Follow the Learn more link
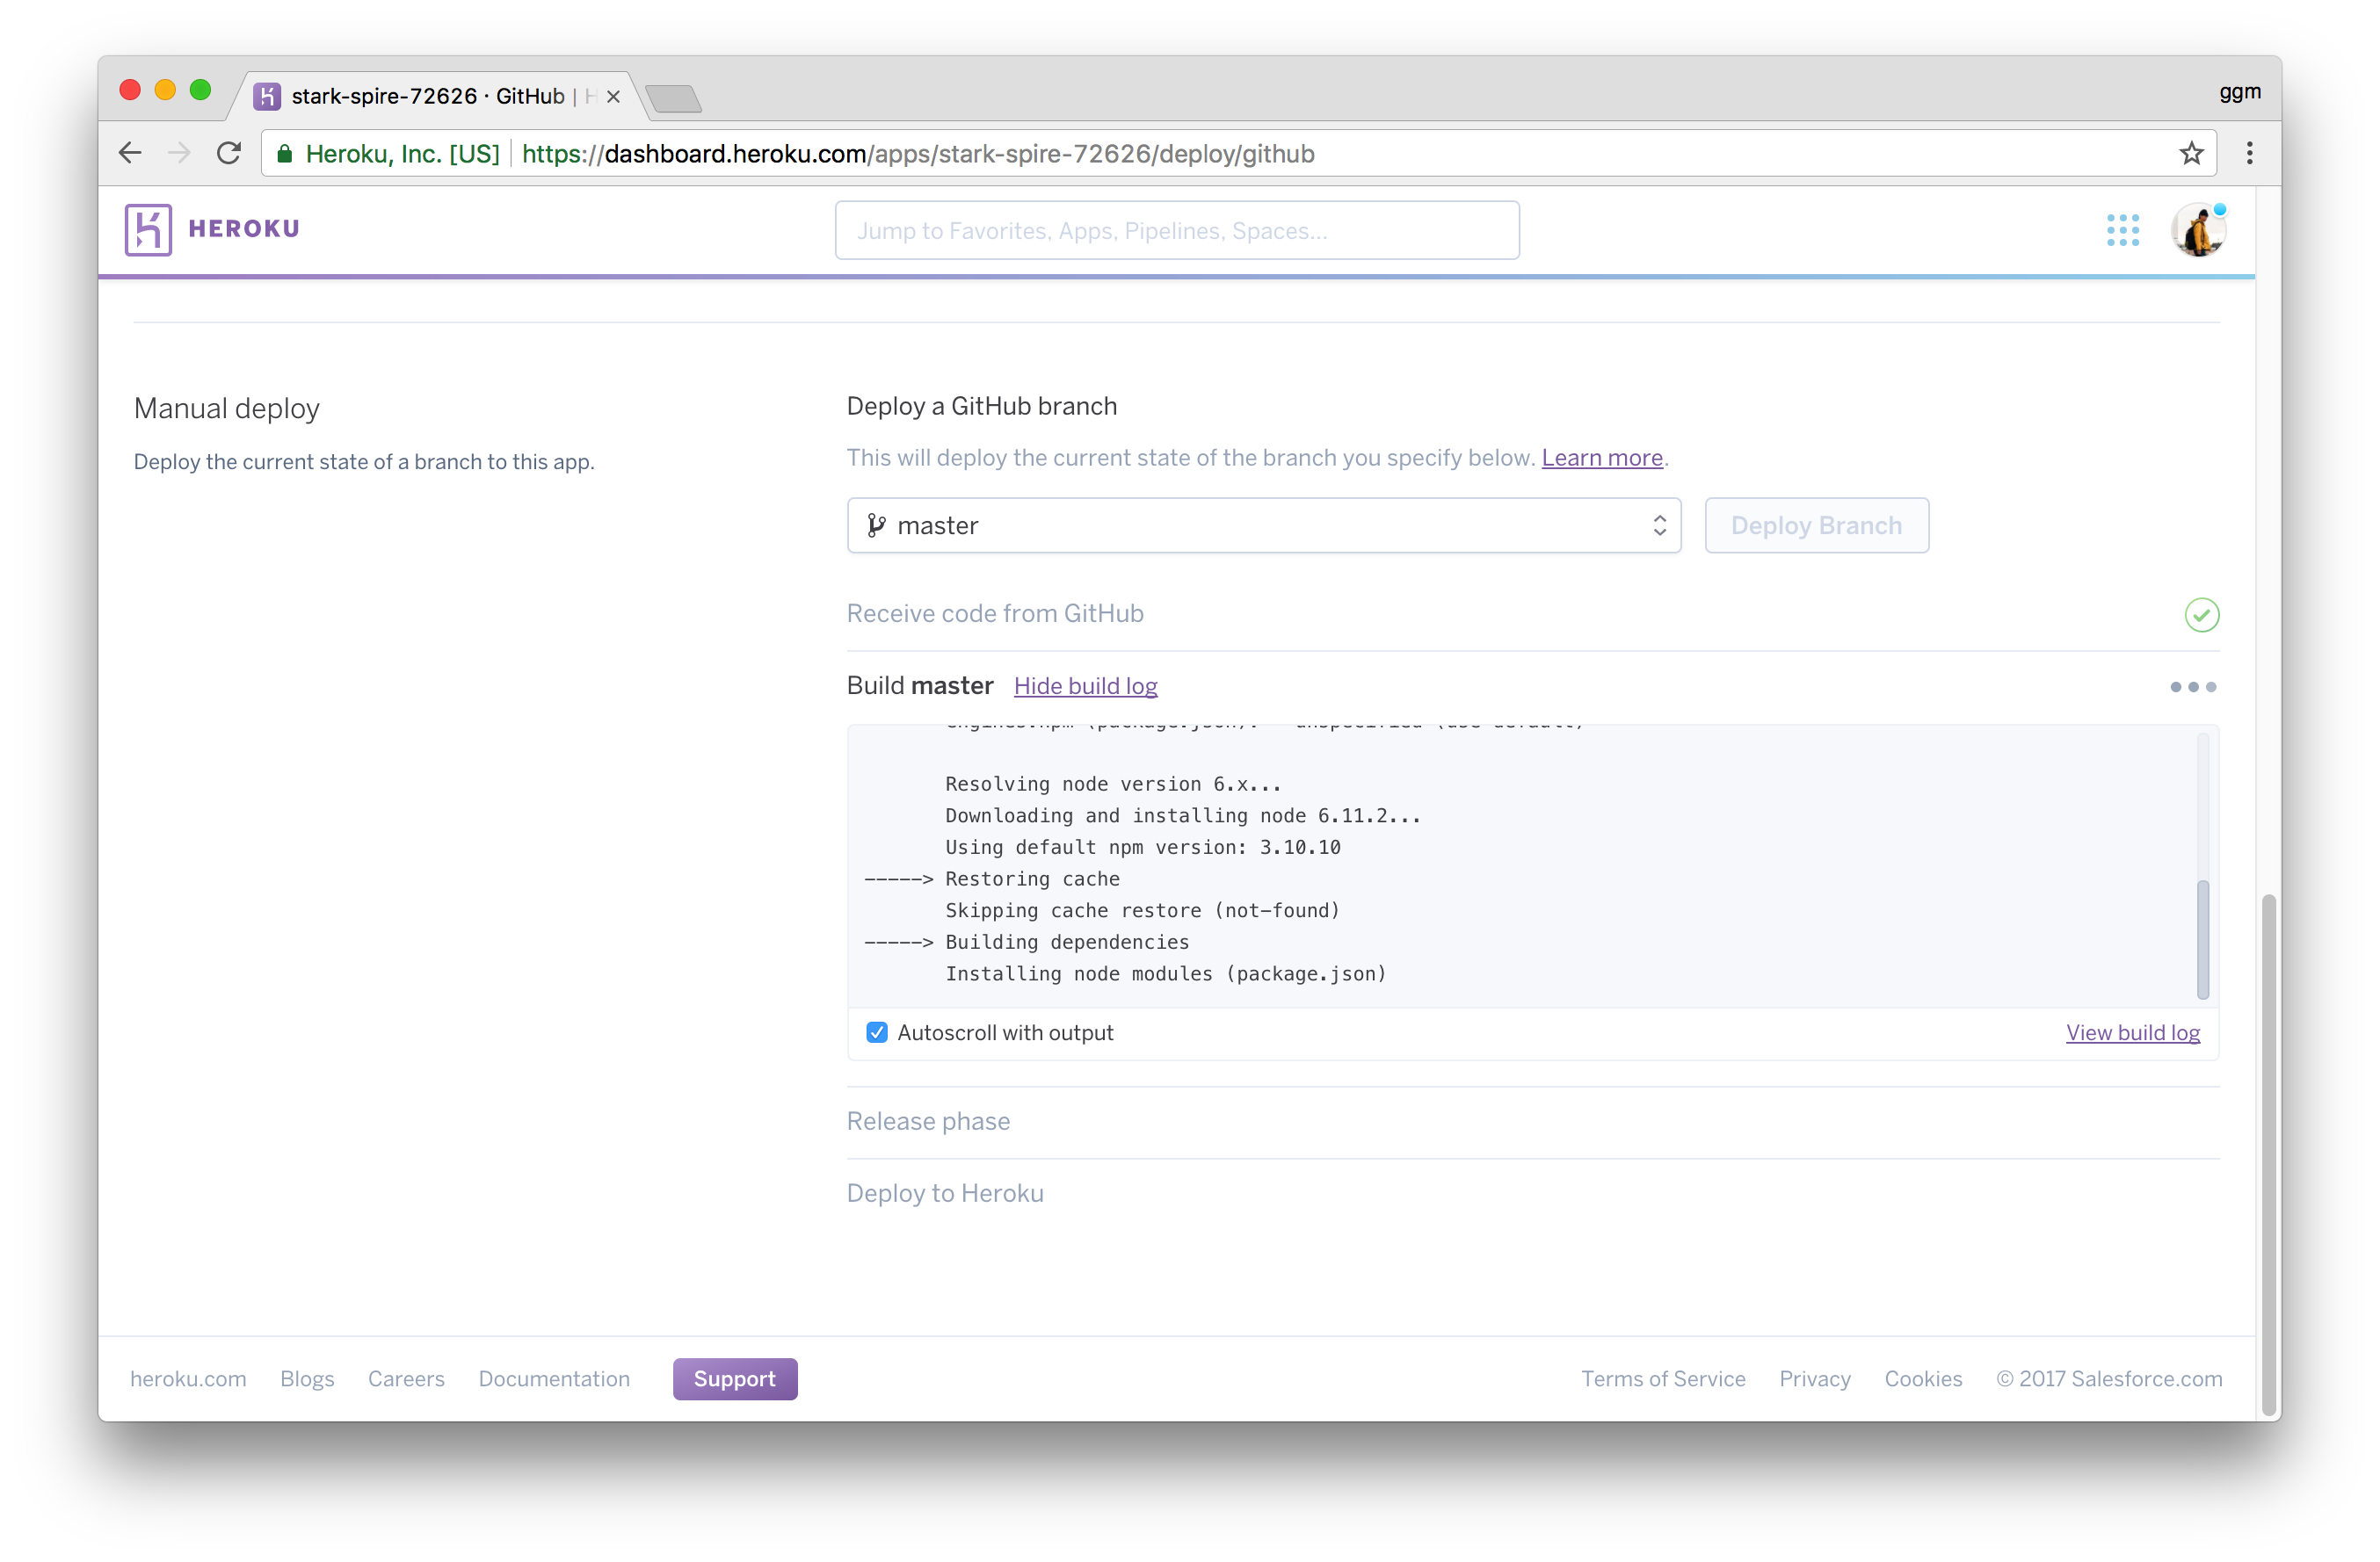 tap(1601, 458)
